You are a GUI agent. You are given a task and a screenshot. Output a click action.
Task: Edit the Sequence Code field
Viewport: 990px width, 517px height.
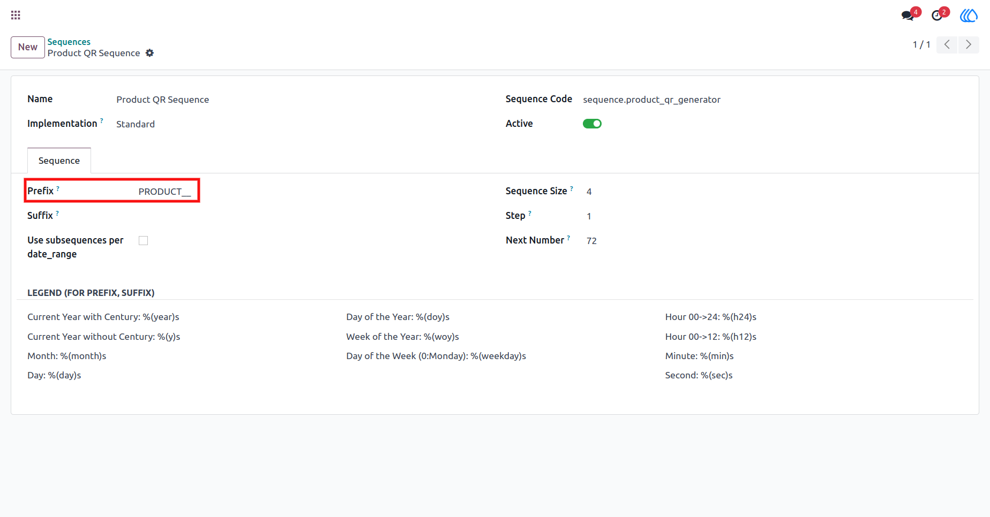(652, 100)
